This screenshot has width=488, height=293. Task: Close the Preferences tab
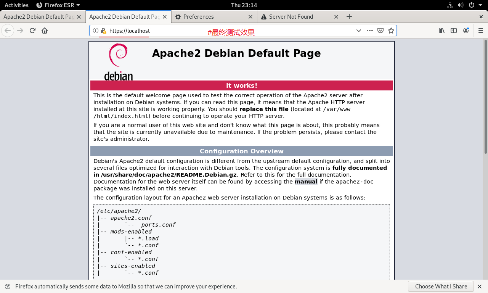click(x=250, y=17)
